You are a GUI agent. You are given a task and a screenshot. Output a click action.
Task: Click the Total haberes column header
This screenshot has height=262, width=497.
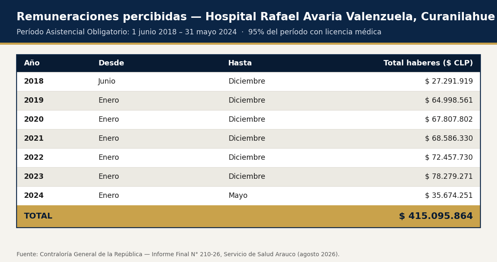coord(428,63)
